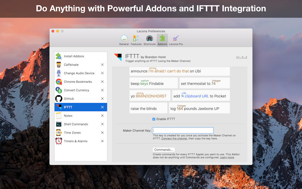Remove the Convert Currency addon
Screen dimensions: 302x189
pos(103,90)
